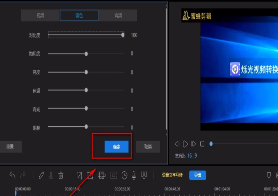The height and width of the screenshot is (196, 278).
Task: Click the 对比度 slider handle
Action: [x=123, y=35]
